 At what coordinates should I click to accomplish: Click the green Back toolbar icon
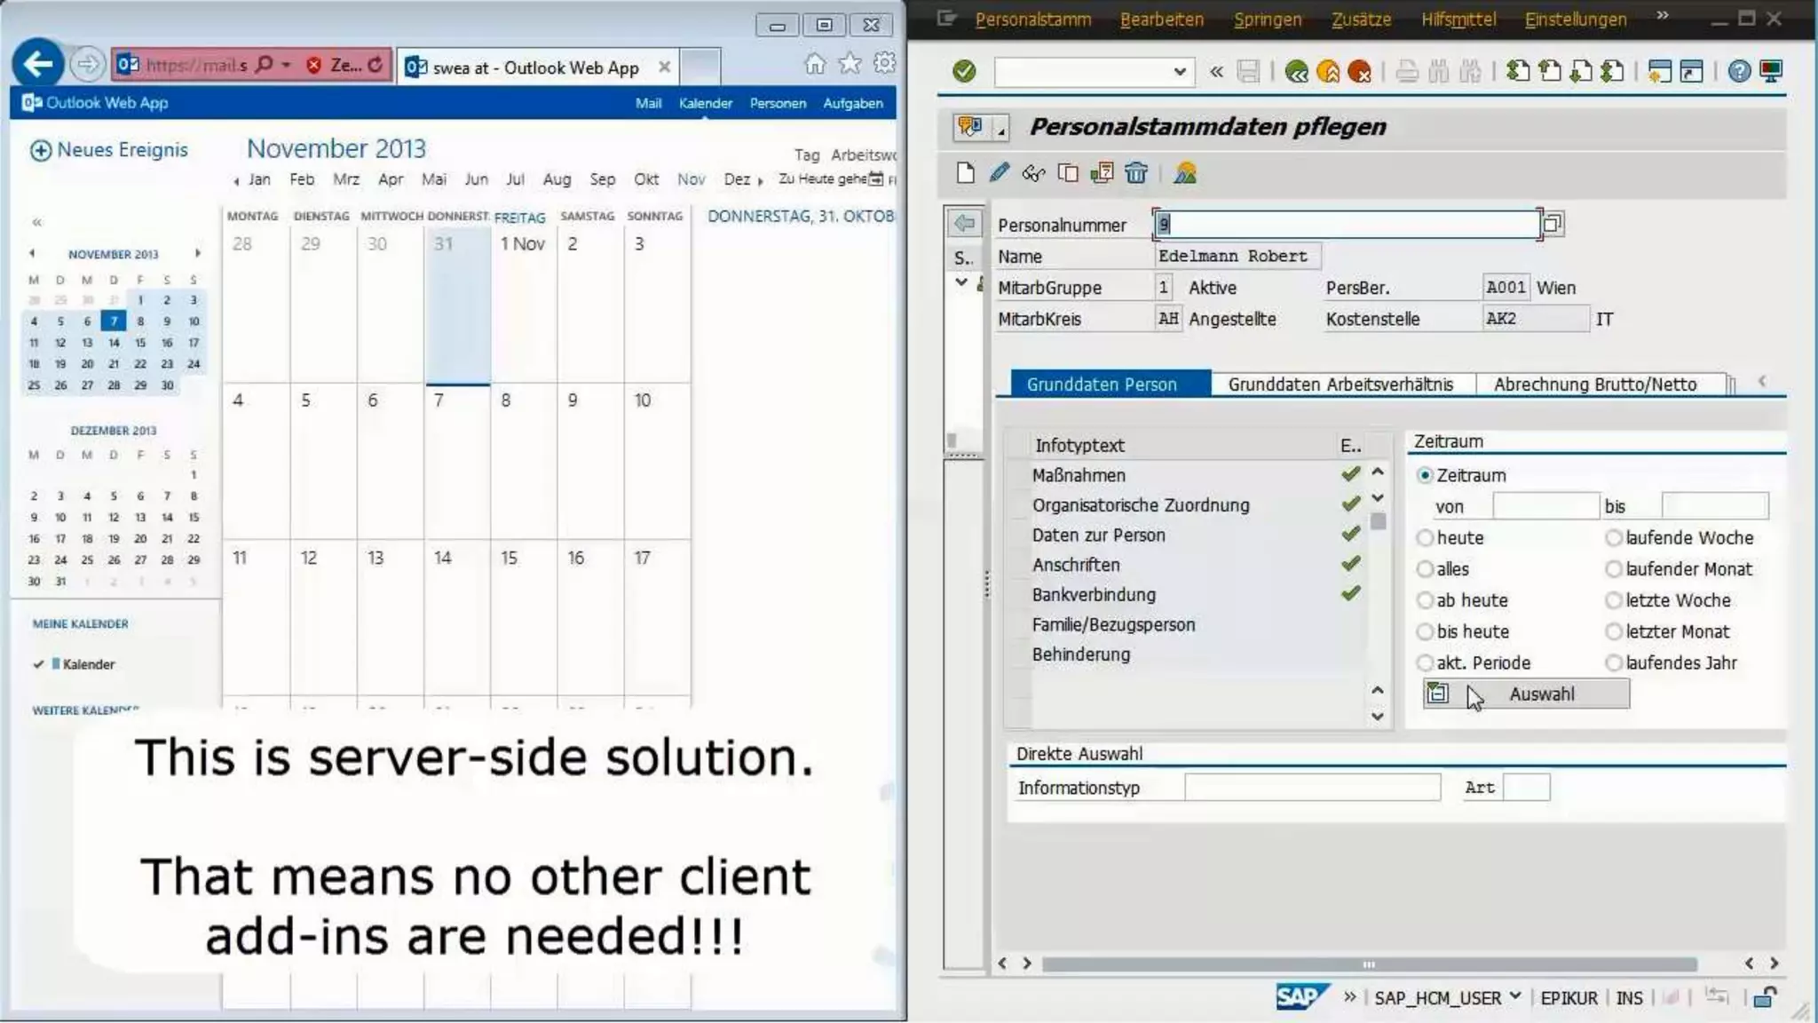pos(1296,71)
